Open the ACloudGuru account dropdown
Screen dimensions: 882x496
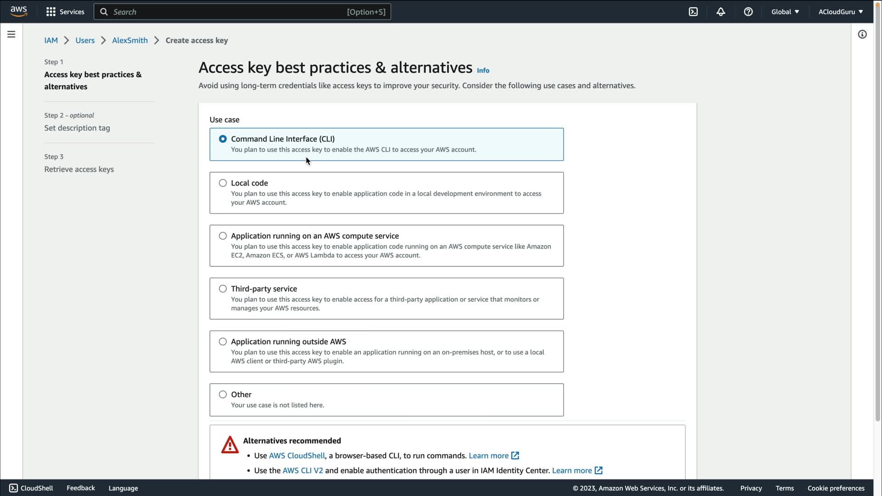840,12
